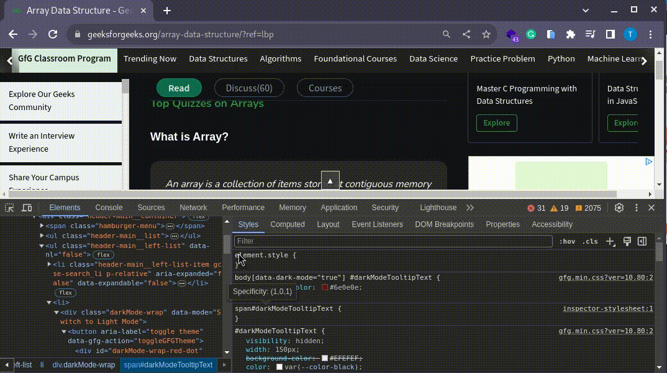The height and width of the screenshot is (373, 667).
Task: Toggle the :hov element state panel
Action: [567, 241]
